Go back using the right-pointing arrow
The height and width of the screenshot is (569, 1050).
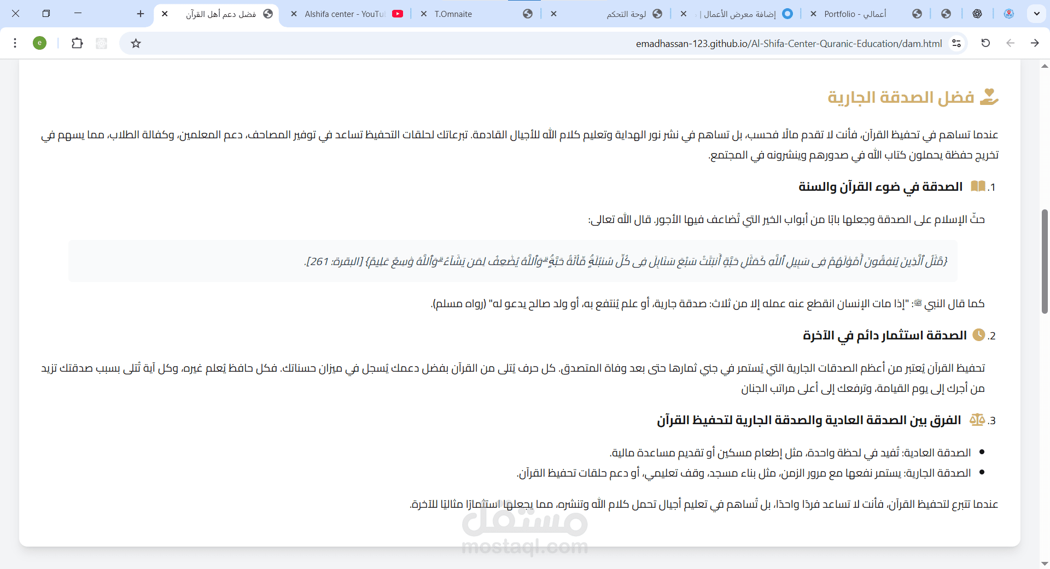pos(1035,43)
